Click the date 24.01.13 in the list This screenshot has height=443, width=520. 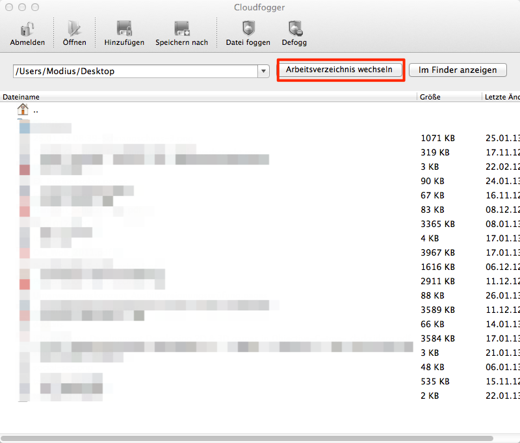tap(502, 181)
